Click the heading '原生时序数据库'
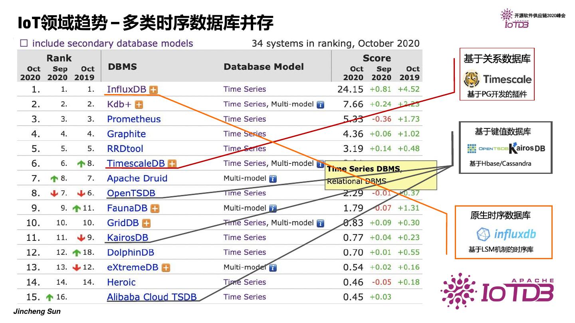Screen dimensions: 575x323 [500, 215]
